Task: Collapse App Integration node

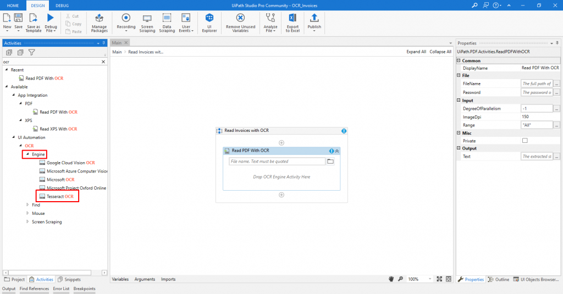Action: pyautogui.click(x=14, y=95)
